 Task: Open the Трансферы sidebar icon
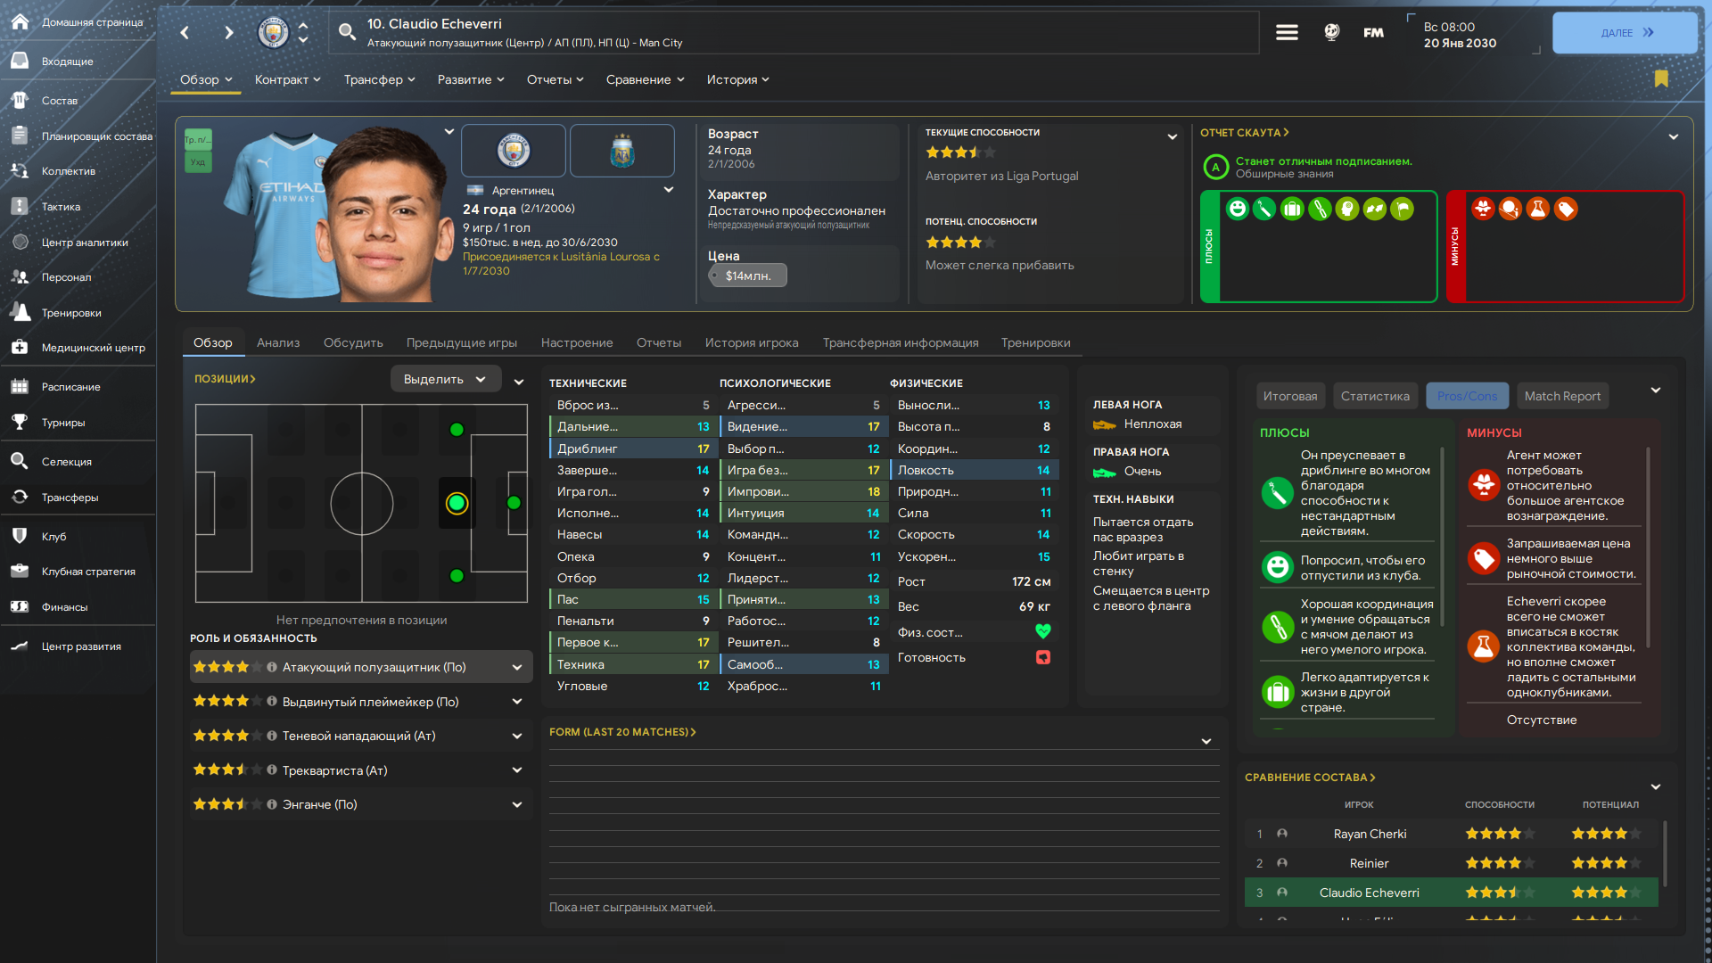20,498
